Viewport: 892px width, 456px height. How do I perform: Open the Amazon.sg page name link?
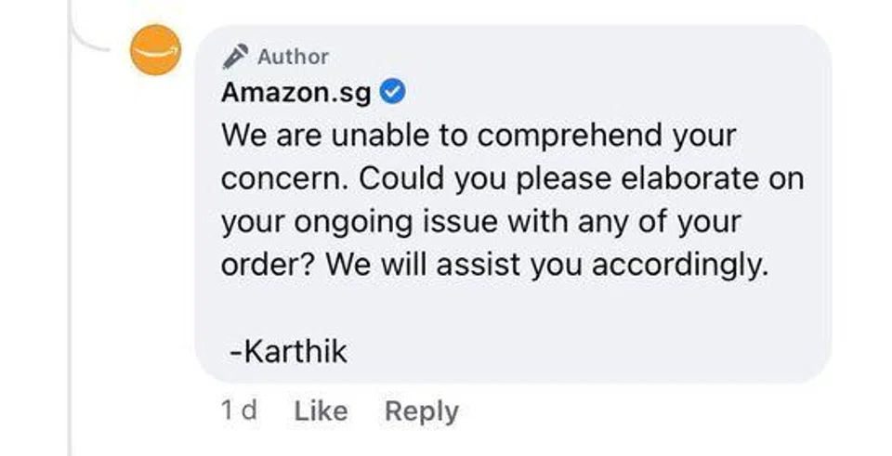296,93
